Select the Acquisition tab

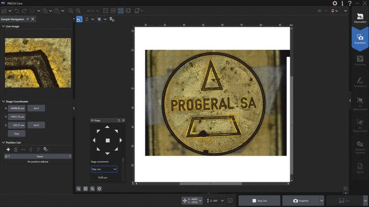[x=360, y=39]
